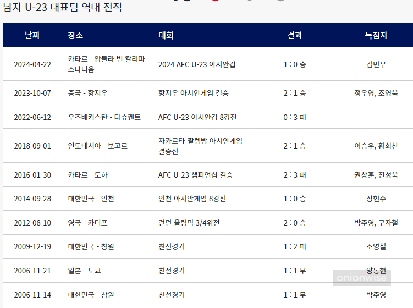This screenshot has width=413, height=308.
Task: Click scorer 장현수
Action: pyautogui.click(x=376, y=199)
